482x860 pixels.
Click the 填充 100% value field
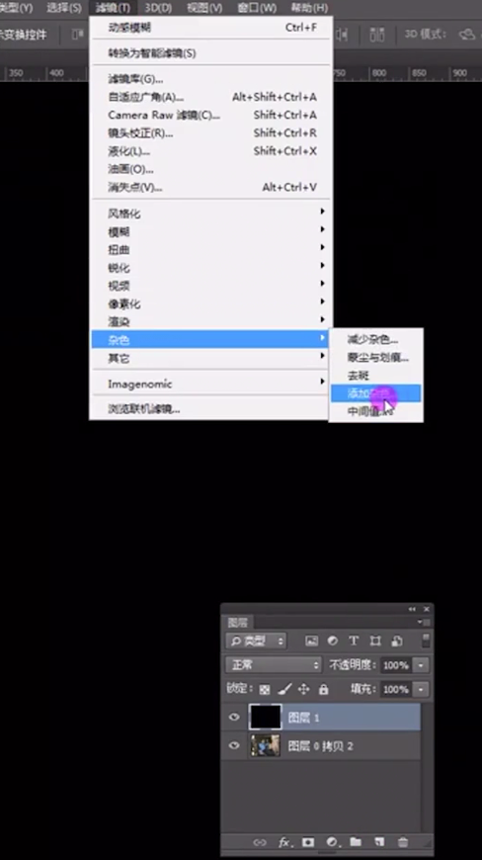396,689
